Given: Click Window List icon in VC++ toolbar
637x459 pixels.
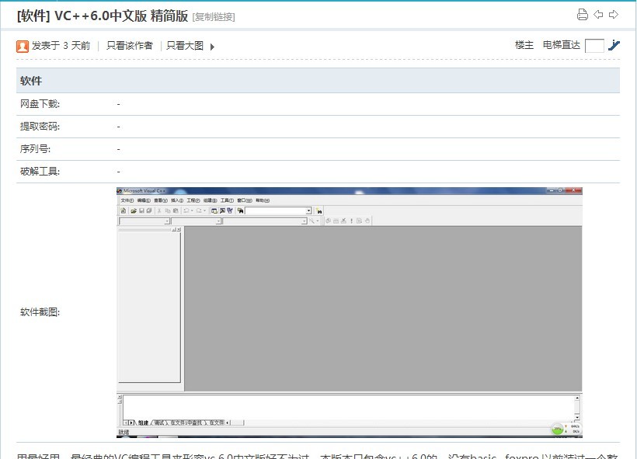Looking at the screenshot, I should click(x=230, y=210).
